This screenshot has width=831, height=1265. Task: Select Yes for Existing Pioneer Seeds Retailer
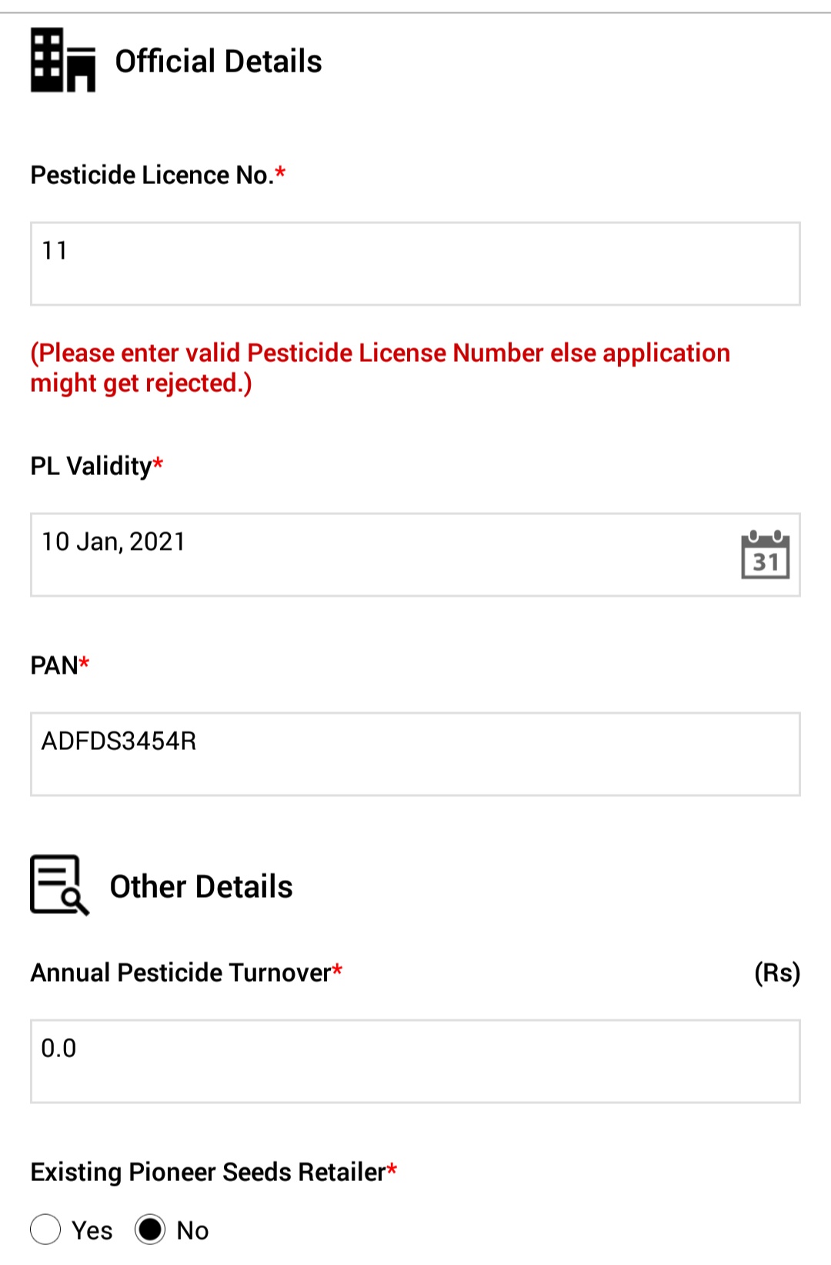45,1230
